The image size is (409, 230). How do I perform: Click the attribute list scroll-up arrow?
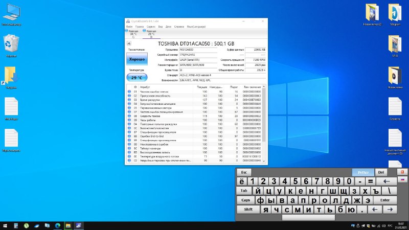click(x=264, y=86)
